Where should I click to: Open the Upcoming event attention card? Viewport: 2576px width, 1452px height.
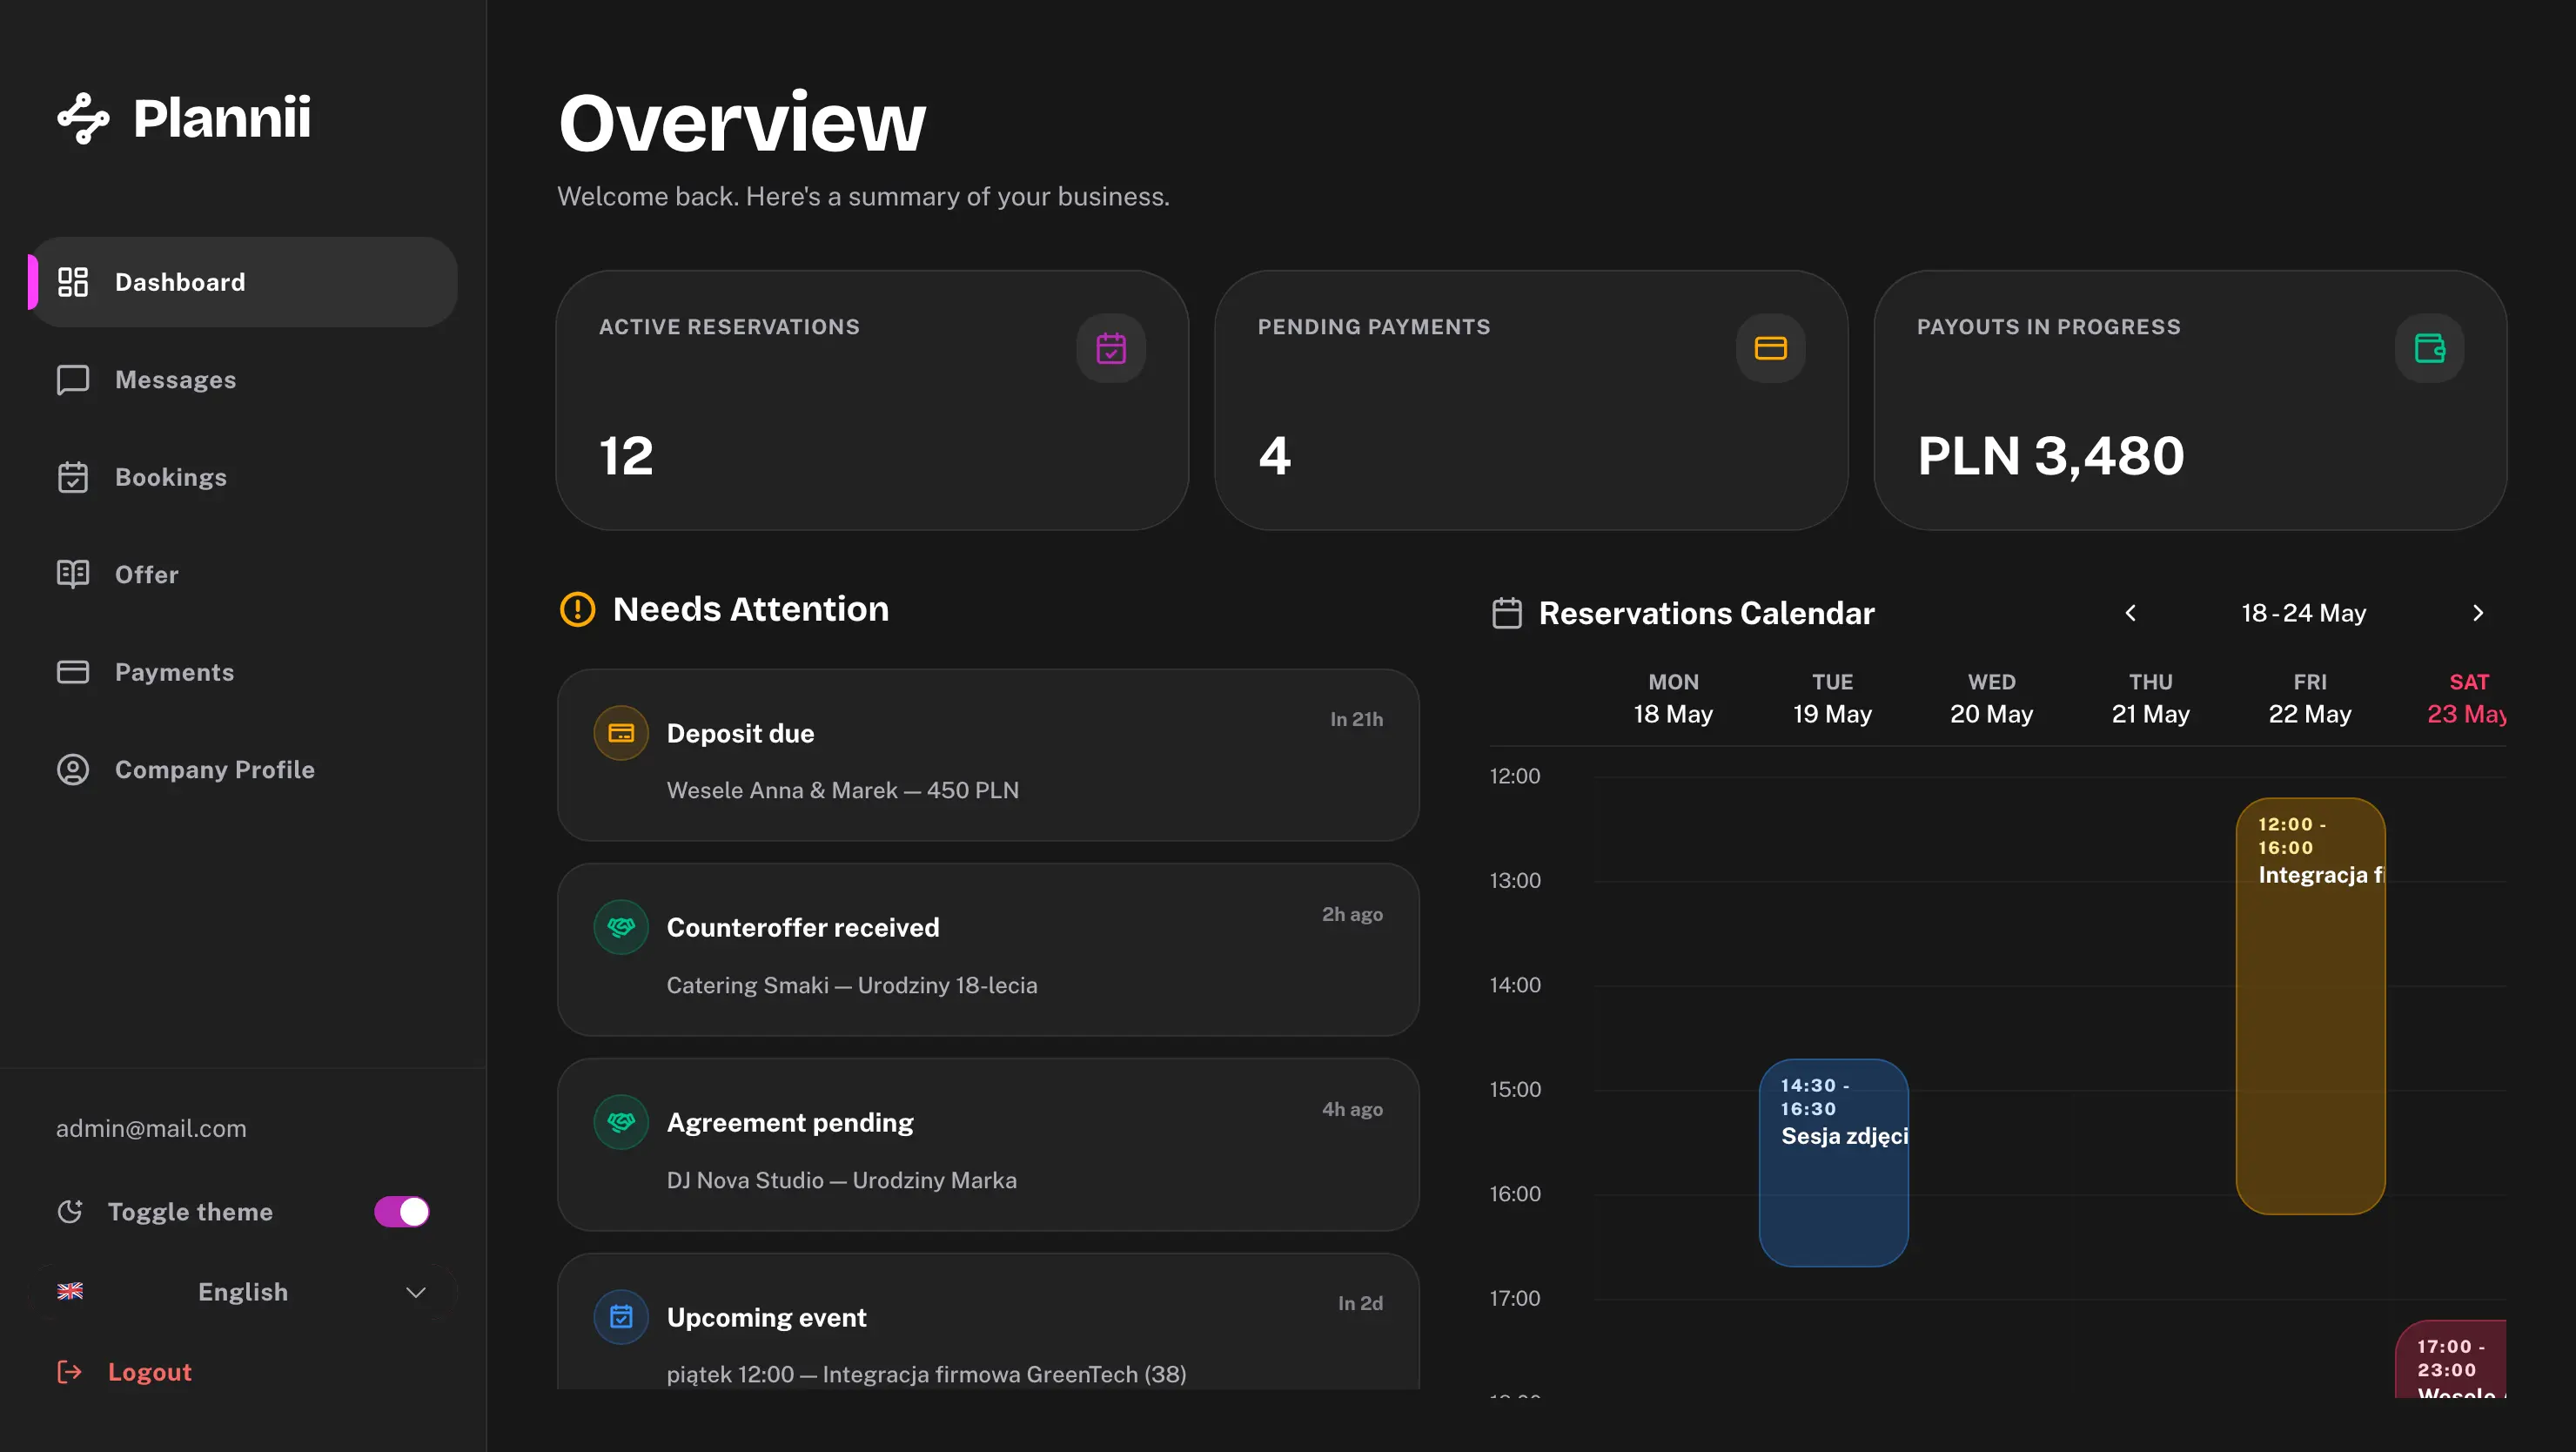pyautogui.click(x=988, y=1322)
